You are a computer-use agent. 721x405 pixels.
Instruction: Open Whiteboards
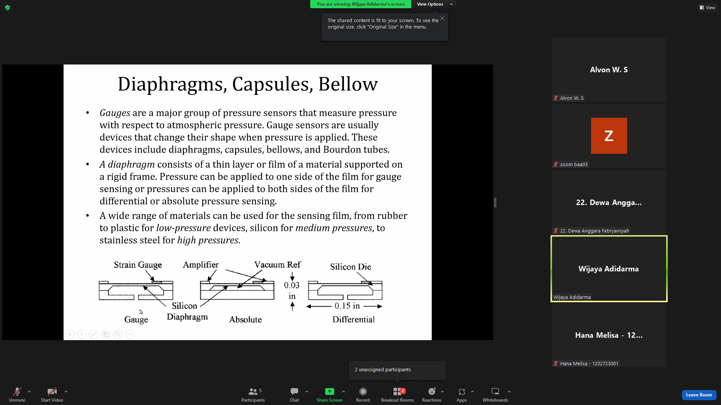coord(495,394)
